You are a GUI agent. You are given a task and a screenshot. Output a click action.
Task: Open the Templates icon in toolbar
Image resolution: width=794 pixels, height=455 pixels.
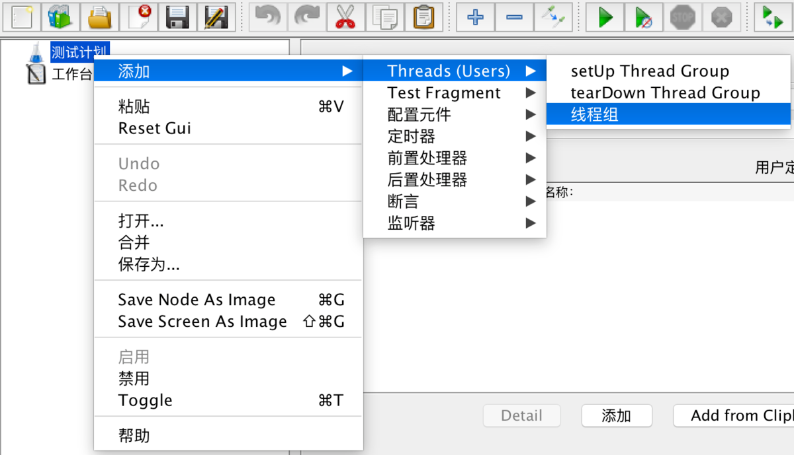pyautogui.click(x=61, y=17)
